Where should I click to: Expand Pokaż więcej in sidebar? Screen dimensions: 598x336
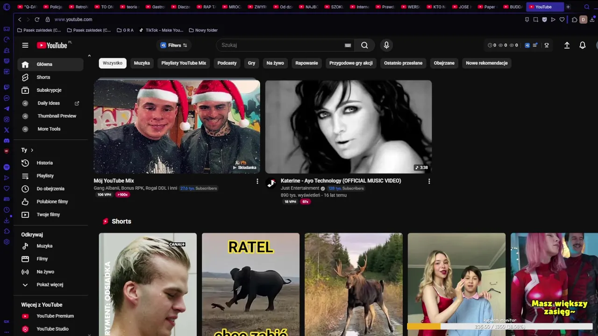[x=50, y=285]
